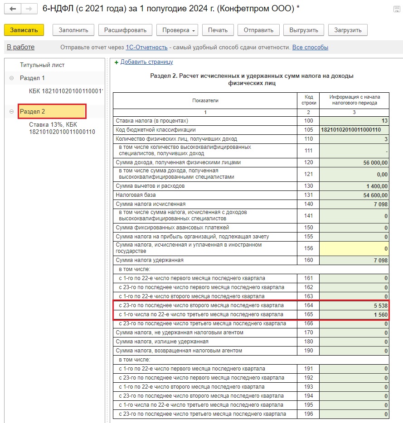The width and height of the screenshot is (403, 423).
Task: Click the income sum 56 000,00 field
Action: [354, 163]
